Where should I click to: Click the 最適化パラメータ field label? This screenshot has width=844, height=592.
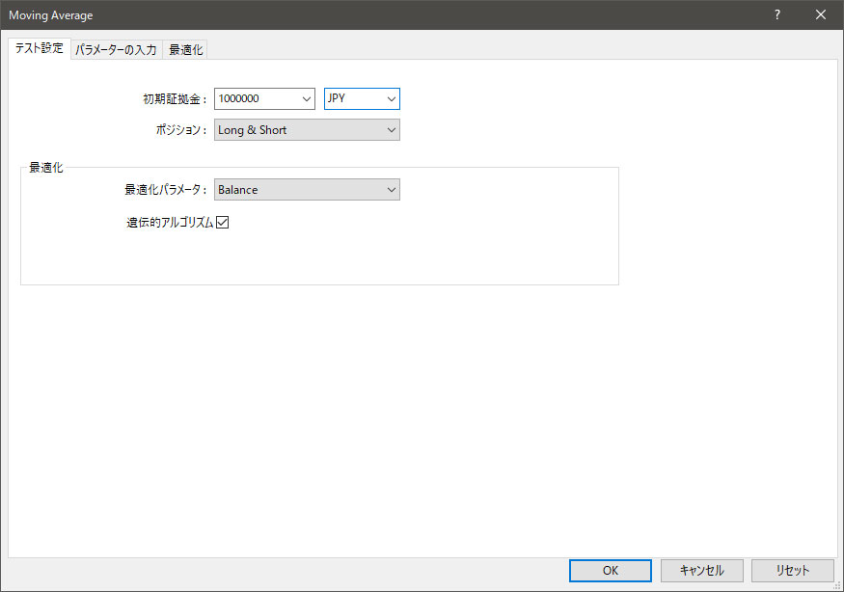pos(165,190)
